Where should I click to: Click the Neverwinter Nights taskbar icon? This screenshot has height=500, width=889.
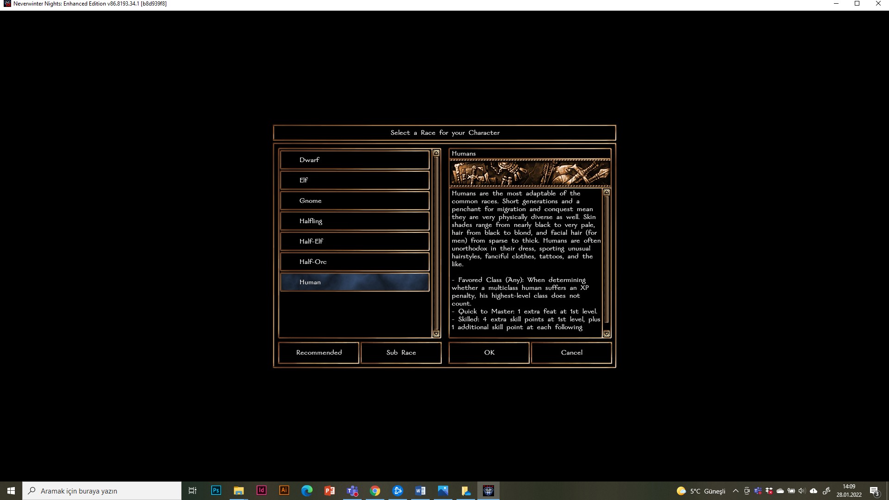tap(488, 491)
